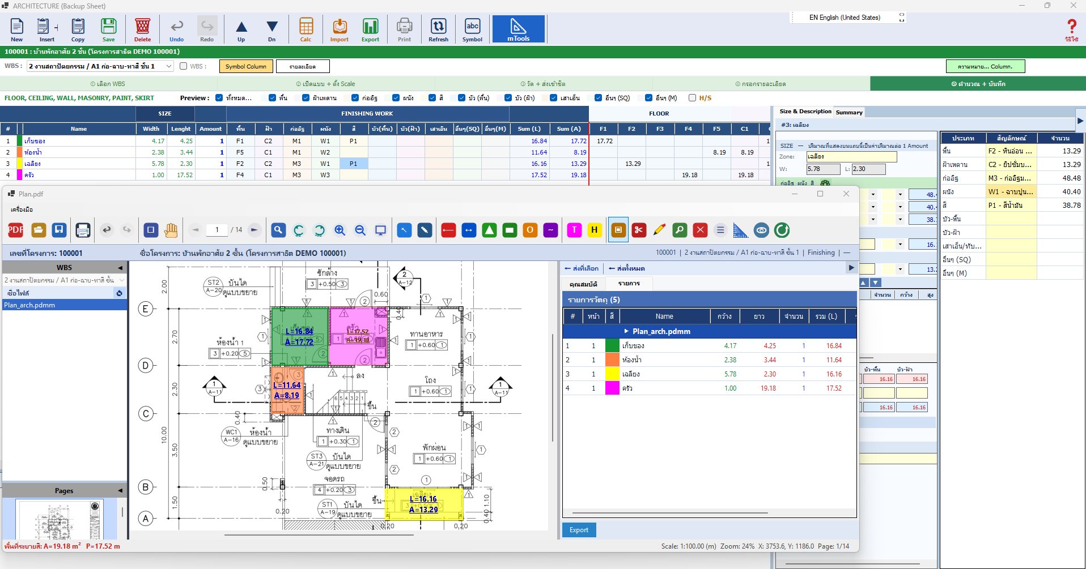Toggle the H/S preview checkbox

click(x=692, y=98)
